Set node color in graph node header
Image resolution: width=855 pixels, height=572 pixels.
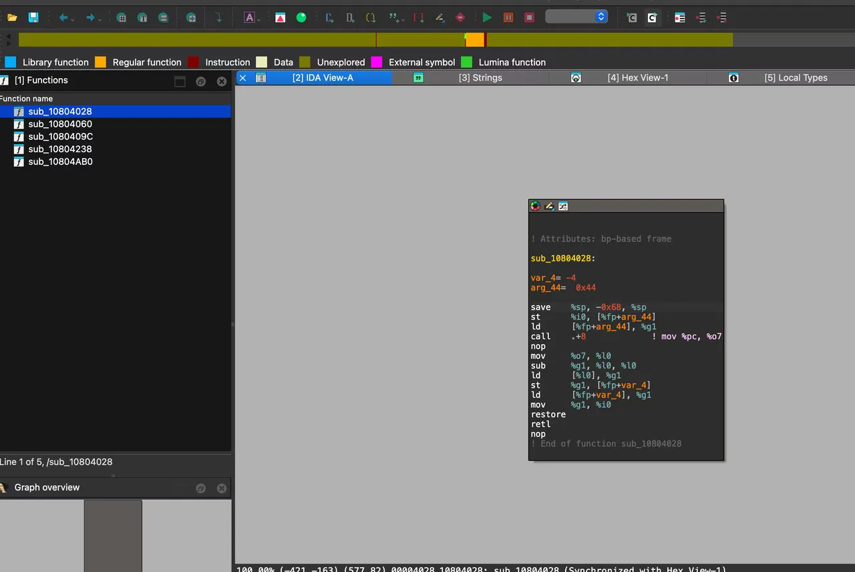(535, 206)
